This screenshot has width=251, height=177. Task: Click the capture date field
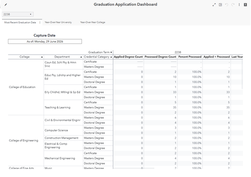pyautogui.click(x=45, y=41)
